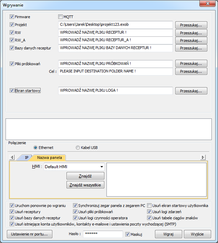This screenshot has height=243, width=218.
Task: Click Przeszukaj for the RW file
Action: click(191, 33)
